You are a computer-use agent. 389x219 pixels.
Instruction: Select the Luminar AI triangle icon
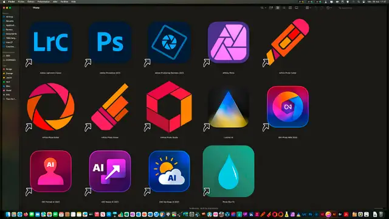click(x=229, y=107)
